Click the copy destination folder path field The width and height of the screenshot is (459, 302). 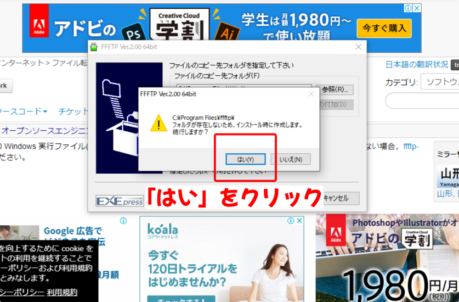244,87
